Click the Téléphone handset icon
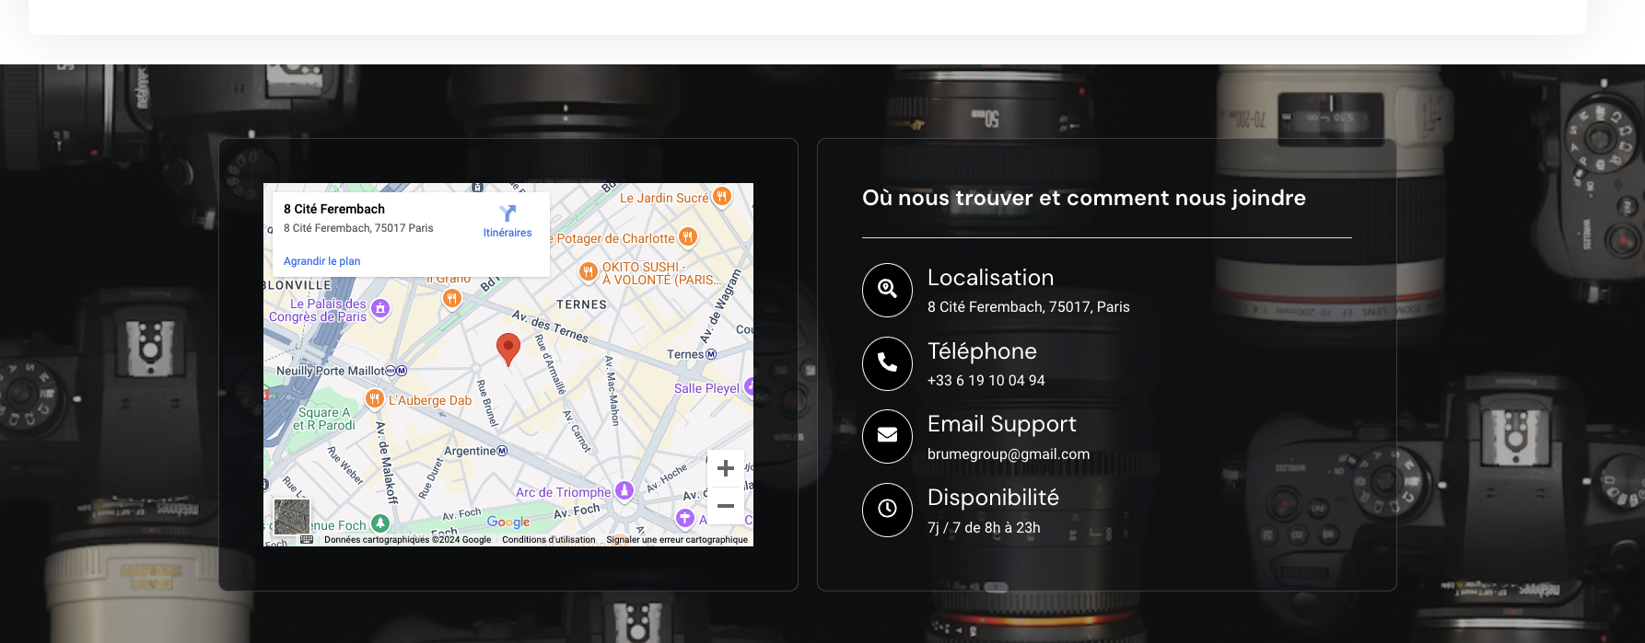1645x643 pixels. pos(887,363)
